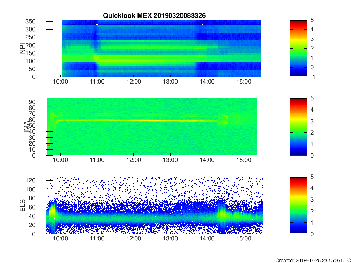The height and width of the screenshot is (263, 351).
Task: Click 14:00 time label under NPI plot
Action: 207,82
